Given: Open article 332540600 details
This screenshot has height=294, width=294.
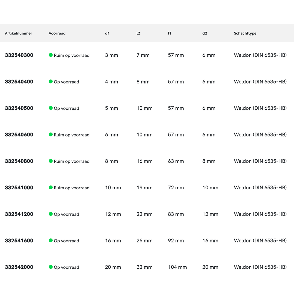Looking at the screenshot, I should coord(19,135).
